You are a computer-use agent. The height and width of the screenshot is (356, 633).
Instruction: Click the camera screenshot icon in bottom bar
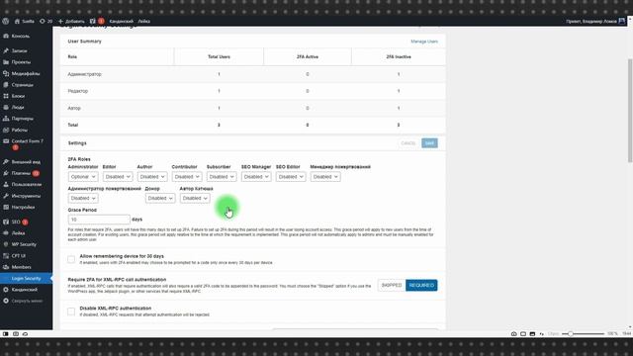[513, 334]
